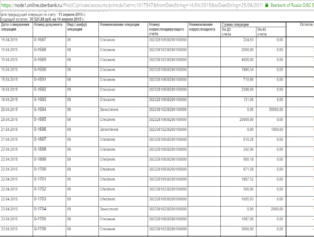Screen dimensions: 314x237
Task: Select document number 0-1704
Action: tap(40, 209)
